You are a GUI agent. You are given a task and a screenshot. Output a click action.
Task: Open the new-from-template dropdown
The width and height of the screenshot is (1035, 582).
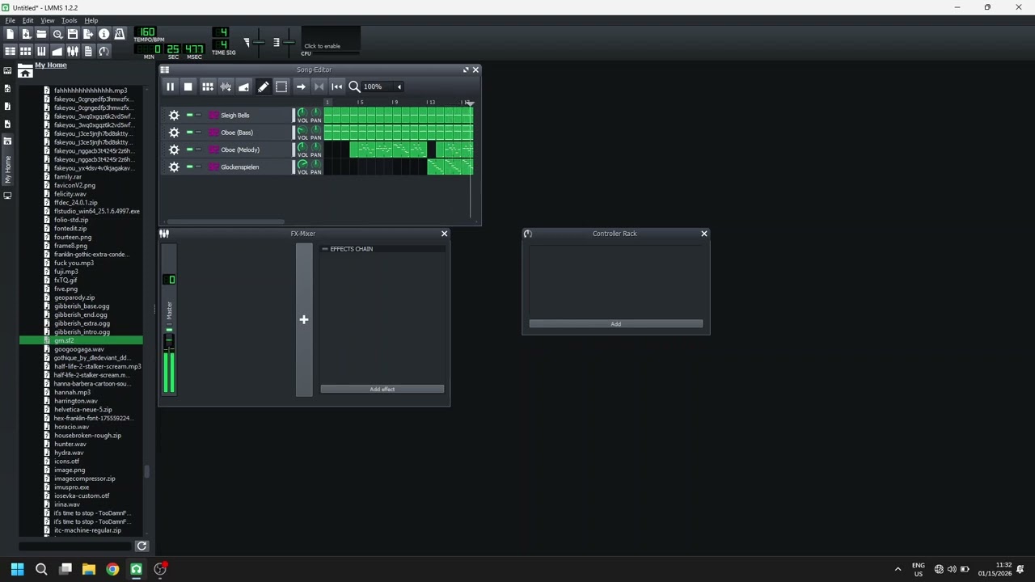click(26, 34)
